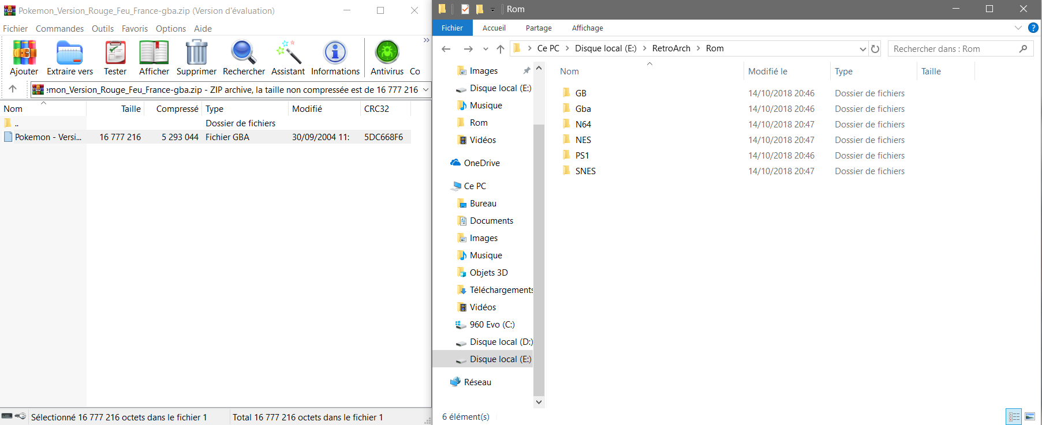Open quick access toolbar customize dropdown
The image size is (1042, 425).
[x=492, y=9]
